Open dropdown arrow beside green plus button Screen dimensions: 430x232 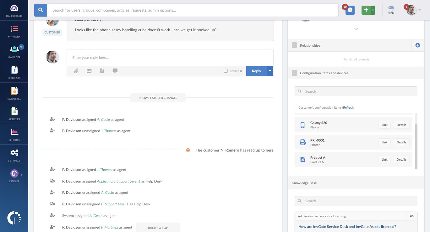373,10
